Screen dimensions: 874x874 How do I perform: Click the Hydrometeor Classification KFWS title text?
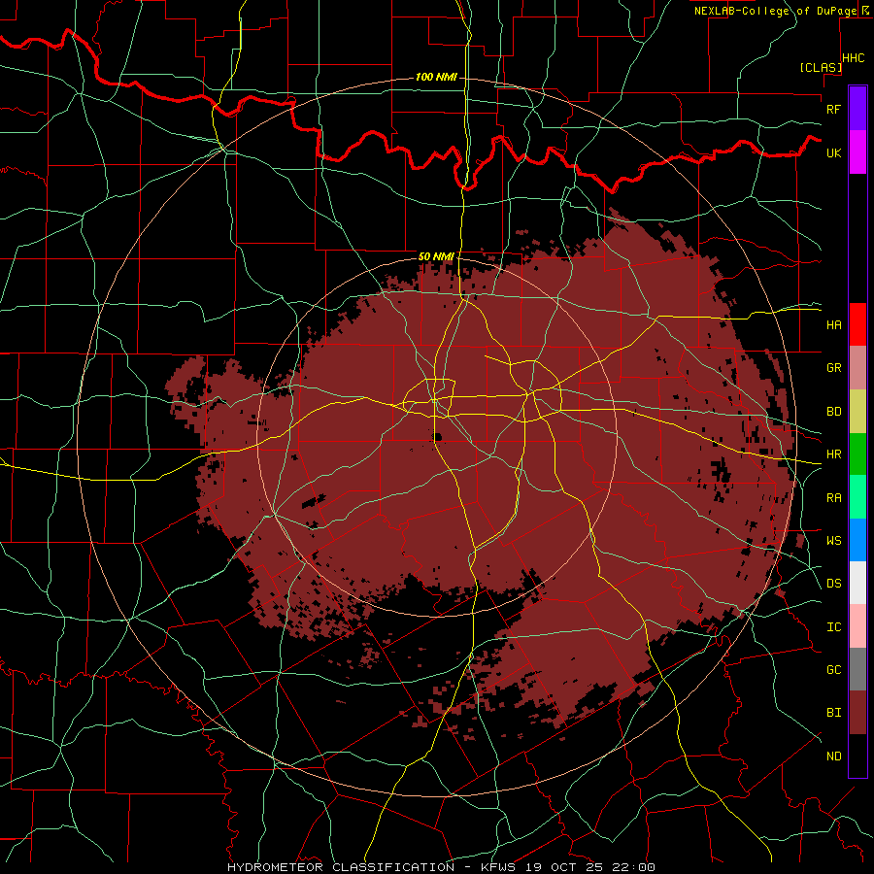click(441, 867)
